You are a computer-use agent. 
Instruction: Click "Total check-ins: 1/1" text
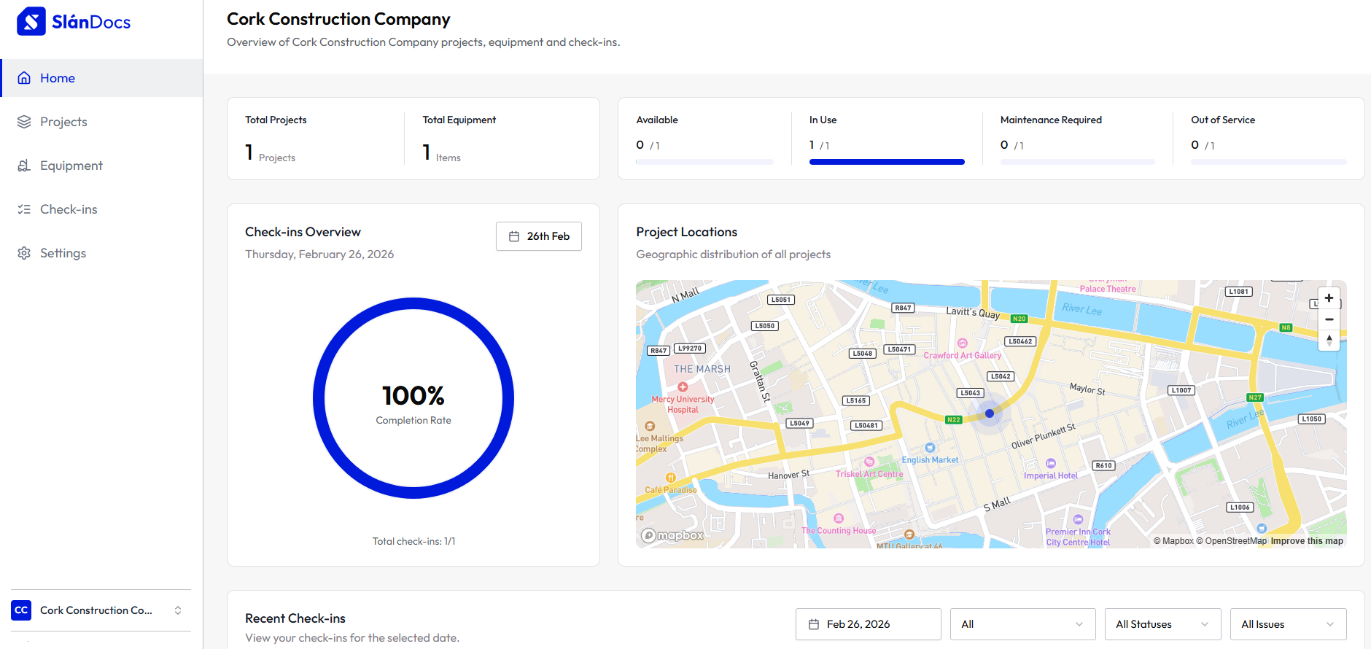(x=413, y=541)
